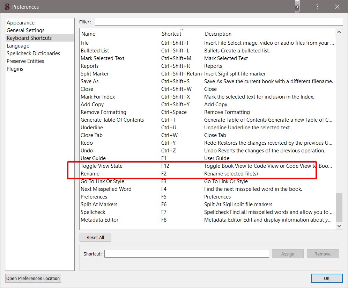This screenshot has height=288, width=348.
Task: Click the Shortcut input field
Action: click(x=187, y=254)
